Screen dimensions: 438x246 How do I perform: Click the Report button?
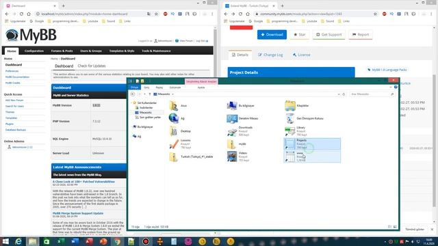pos(361,35)
